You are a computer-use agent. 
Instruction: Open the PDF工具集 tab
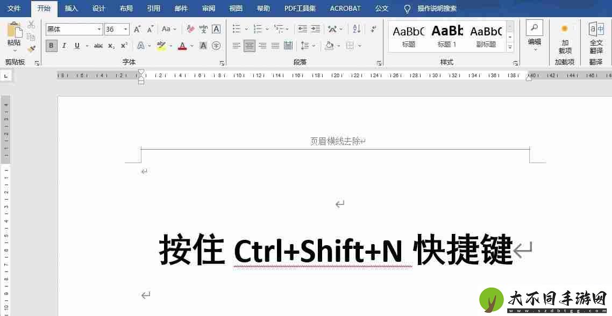tap(300, 9)
